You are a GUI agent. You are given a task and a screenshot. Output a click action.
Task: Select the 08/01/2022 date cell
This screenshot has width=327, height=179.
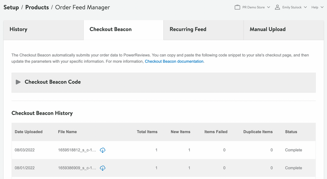click(x=25, y=168)
